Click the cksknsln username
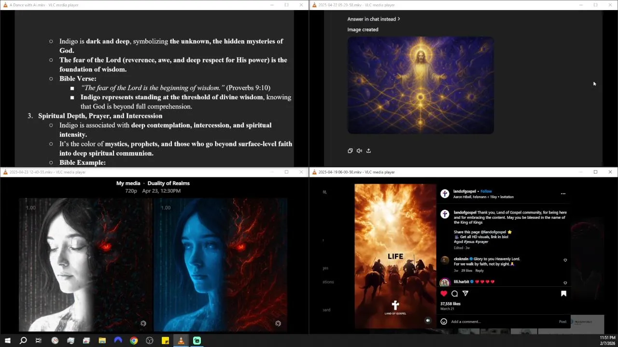 (461, 259)
